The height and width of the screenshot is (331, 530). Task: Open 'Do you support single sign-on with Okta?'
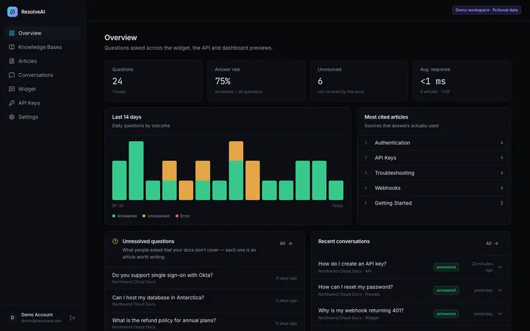(205, 278)
